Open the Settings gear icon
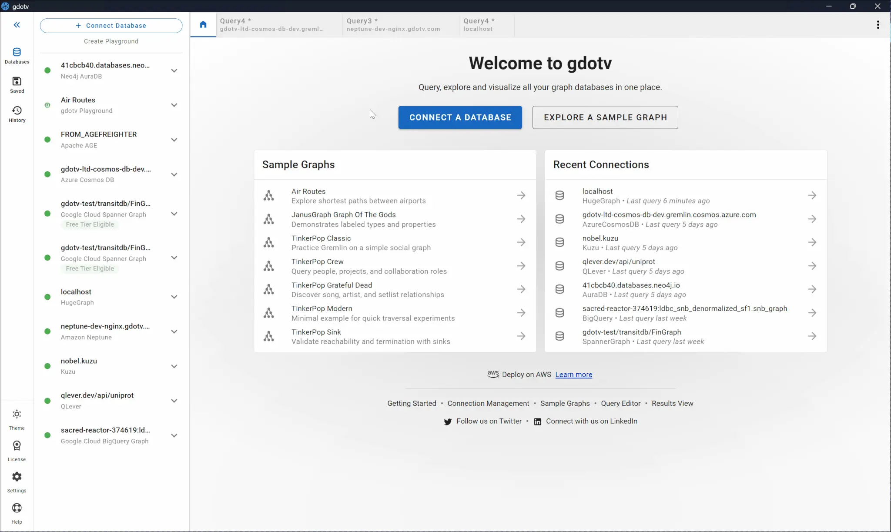 17,477
